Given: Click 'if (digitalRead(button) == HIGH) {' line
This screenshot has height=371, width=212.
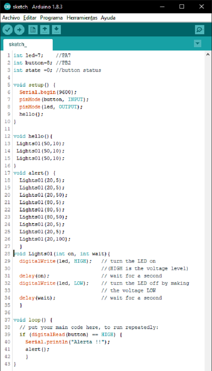Looking at the screenshot, I should click(x=70, y=335).
